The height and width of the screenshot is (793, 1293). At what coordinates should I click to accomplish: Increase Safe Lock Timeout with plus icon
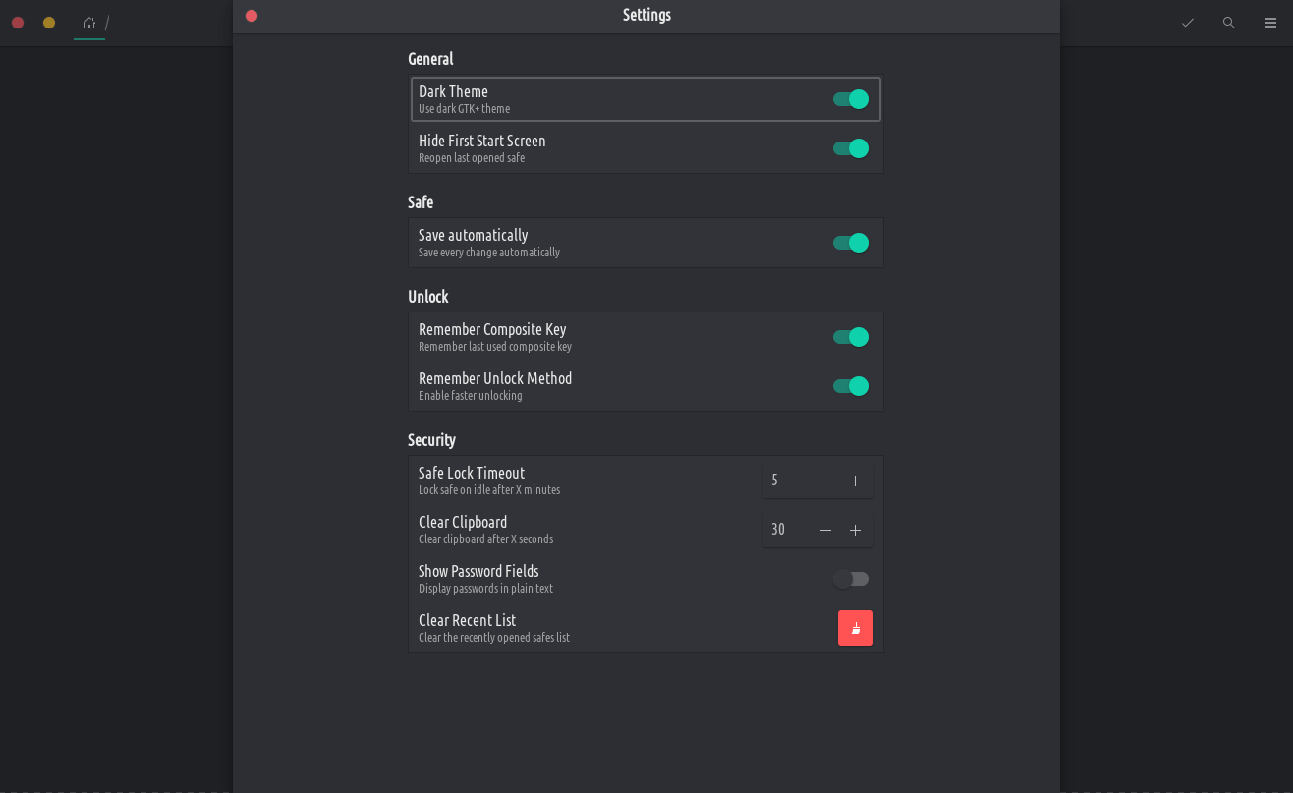pos(855,481)
